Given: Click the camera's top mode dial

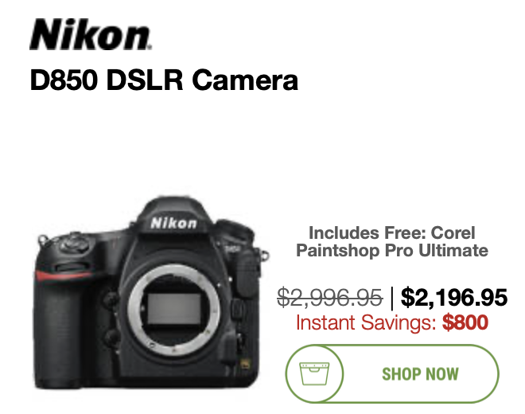Looking at the screenshot, I should click(74, 244).
